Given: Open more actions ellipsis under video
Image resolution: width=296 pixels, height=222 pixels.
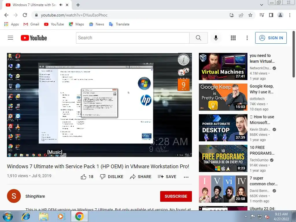Looking at the screenshot, I should click(x=186, y=177).
